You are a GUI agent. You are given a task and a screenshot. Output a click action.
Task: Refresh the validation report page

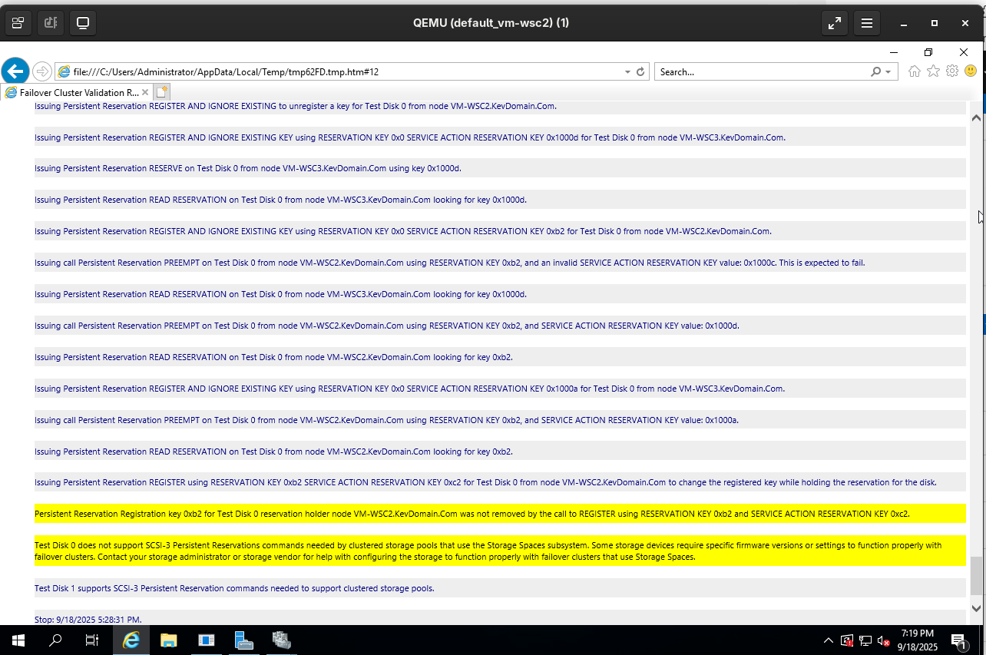[x=640, y=71]
